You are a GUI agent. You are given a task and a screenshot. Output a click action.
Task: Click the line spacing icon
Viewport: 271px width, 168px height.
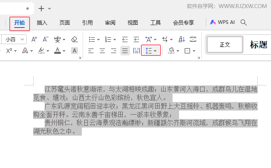pos(149,51)
